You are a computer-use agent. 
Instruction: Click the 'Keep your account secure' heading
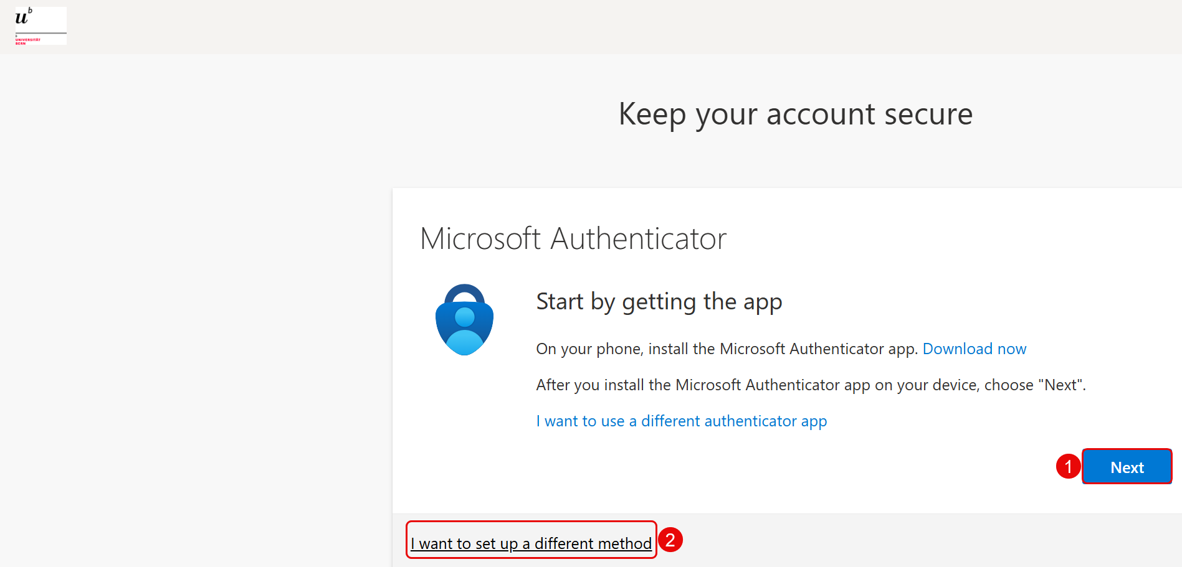796,115
